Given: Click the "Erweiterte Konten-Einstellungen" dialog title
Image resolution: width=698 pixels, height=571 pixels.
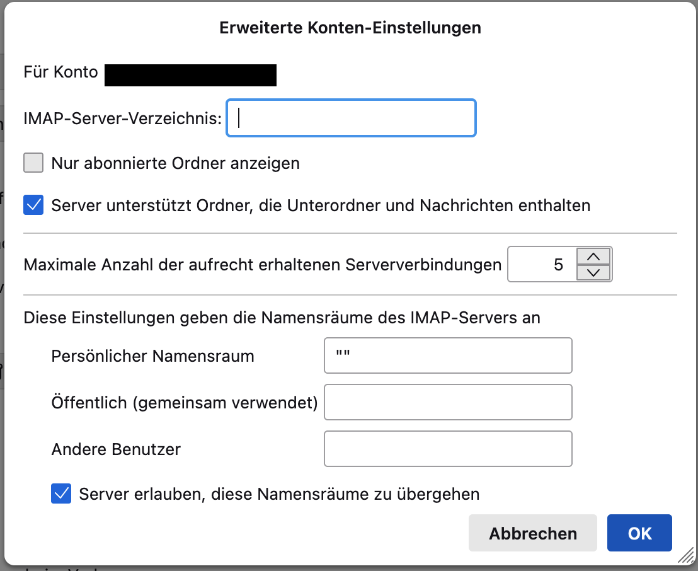Looking at the screenshot, I should pyautogui.click(x=350, y=28).
